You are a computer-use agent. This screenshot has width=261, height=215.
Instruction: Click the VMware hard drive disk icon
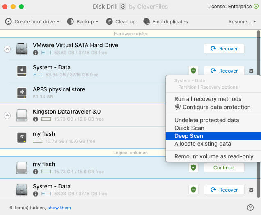[x=22, y=48]
